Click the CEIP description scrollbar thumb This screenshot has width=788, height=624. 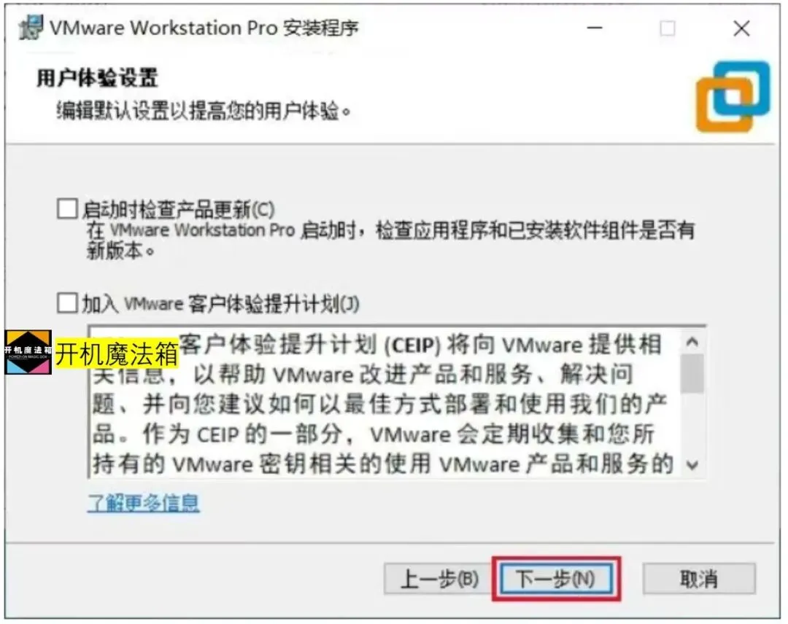coord(692,373)
